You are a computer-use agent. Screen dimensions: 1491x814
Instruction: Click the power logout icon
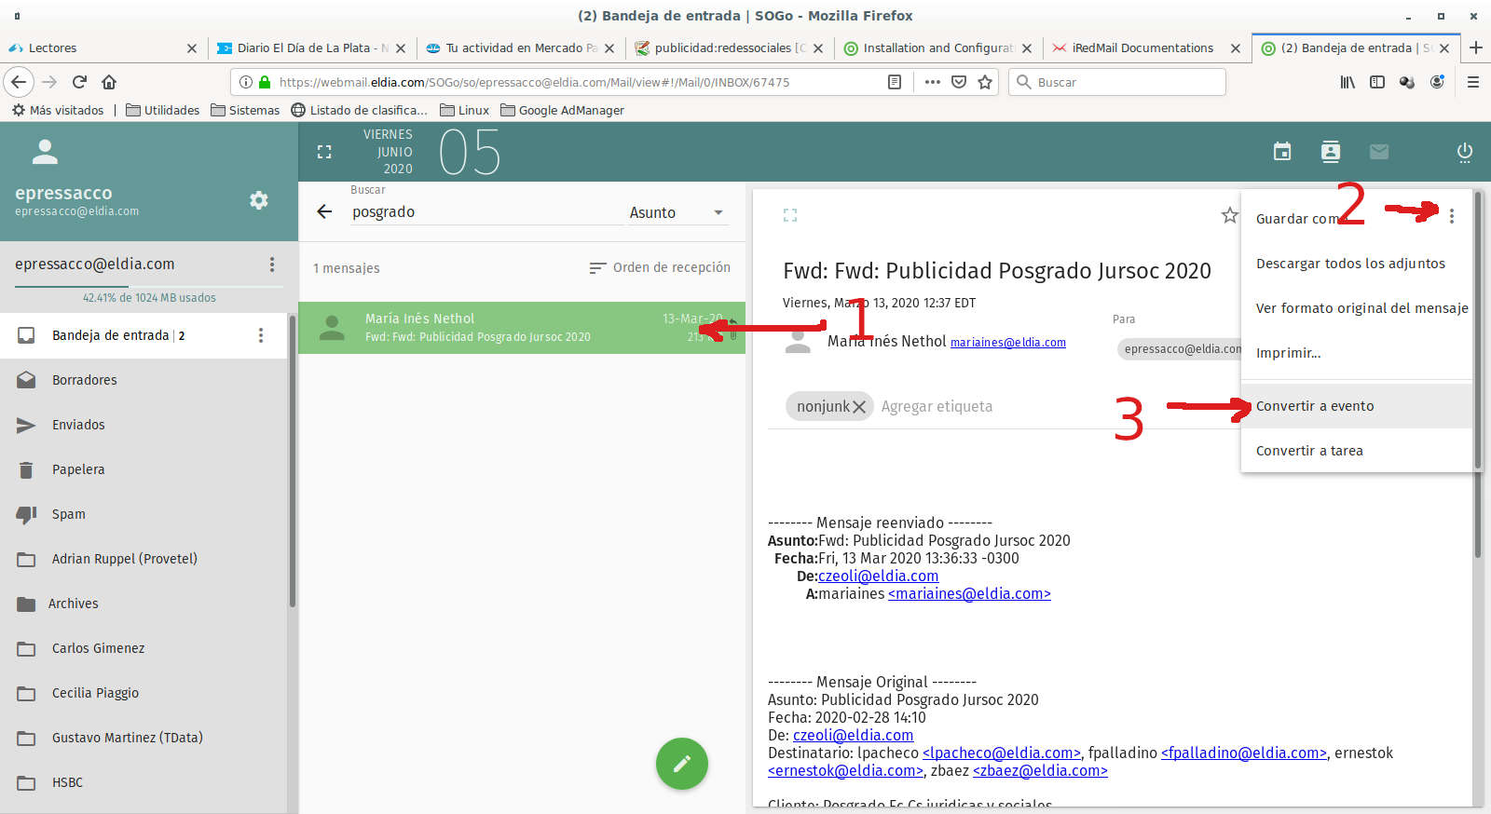point(1464,152)
